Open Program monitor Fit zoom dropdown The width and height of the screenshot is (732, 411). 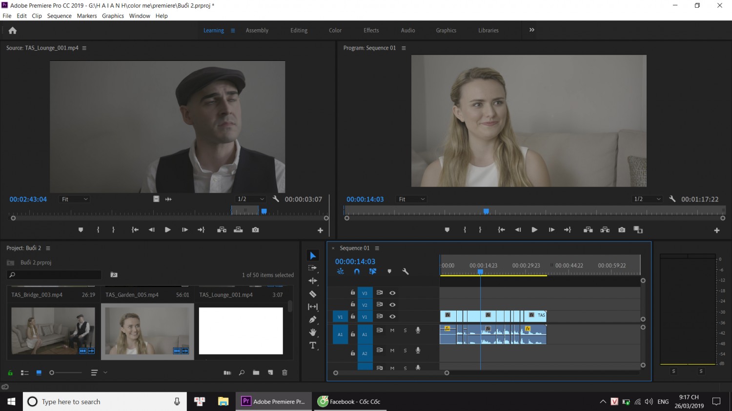point(411,199)
